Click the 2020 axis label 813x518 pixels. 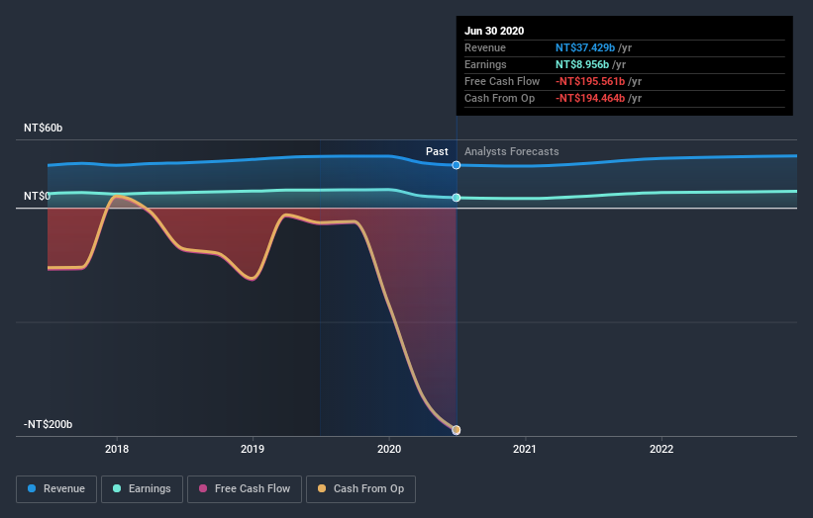click(x=389, y=449)
